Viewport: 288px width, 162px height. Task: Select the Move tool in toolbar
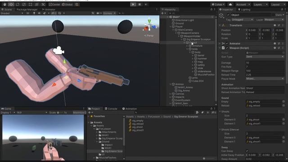click(x=11, y=4)
